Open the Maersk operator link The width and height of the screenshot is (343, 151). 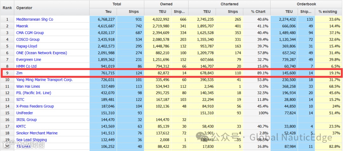click(23, 26)
